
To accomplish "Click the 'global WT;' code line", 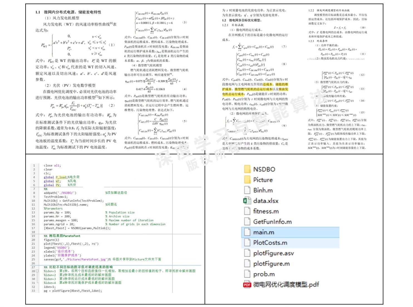I will point(52,181).
